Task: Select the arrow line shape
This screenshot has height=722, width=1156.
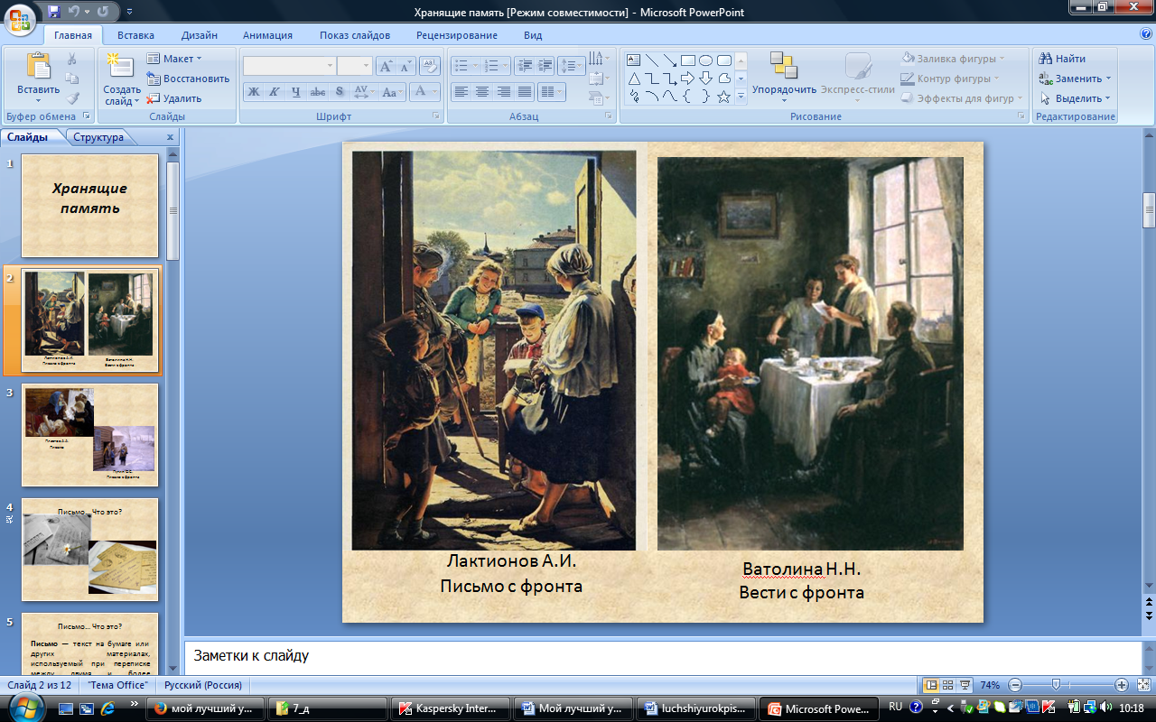Action: tap(670, 60)
